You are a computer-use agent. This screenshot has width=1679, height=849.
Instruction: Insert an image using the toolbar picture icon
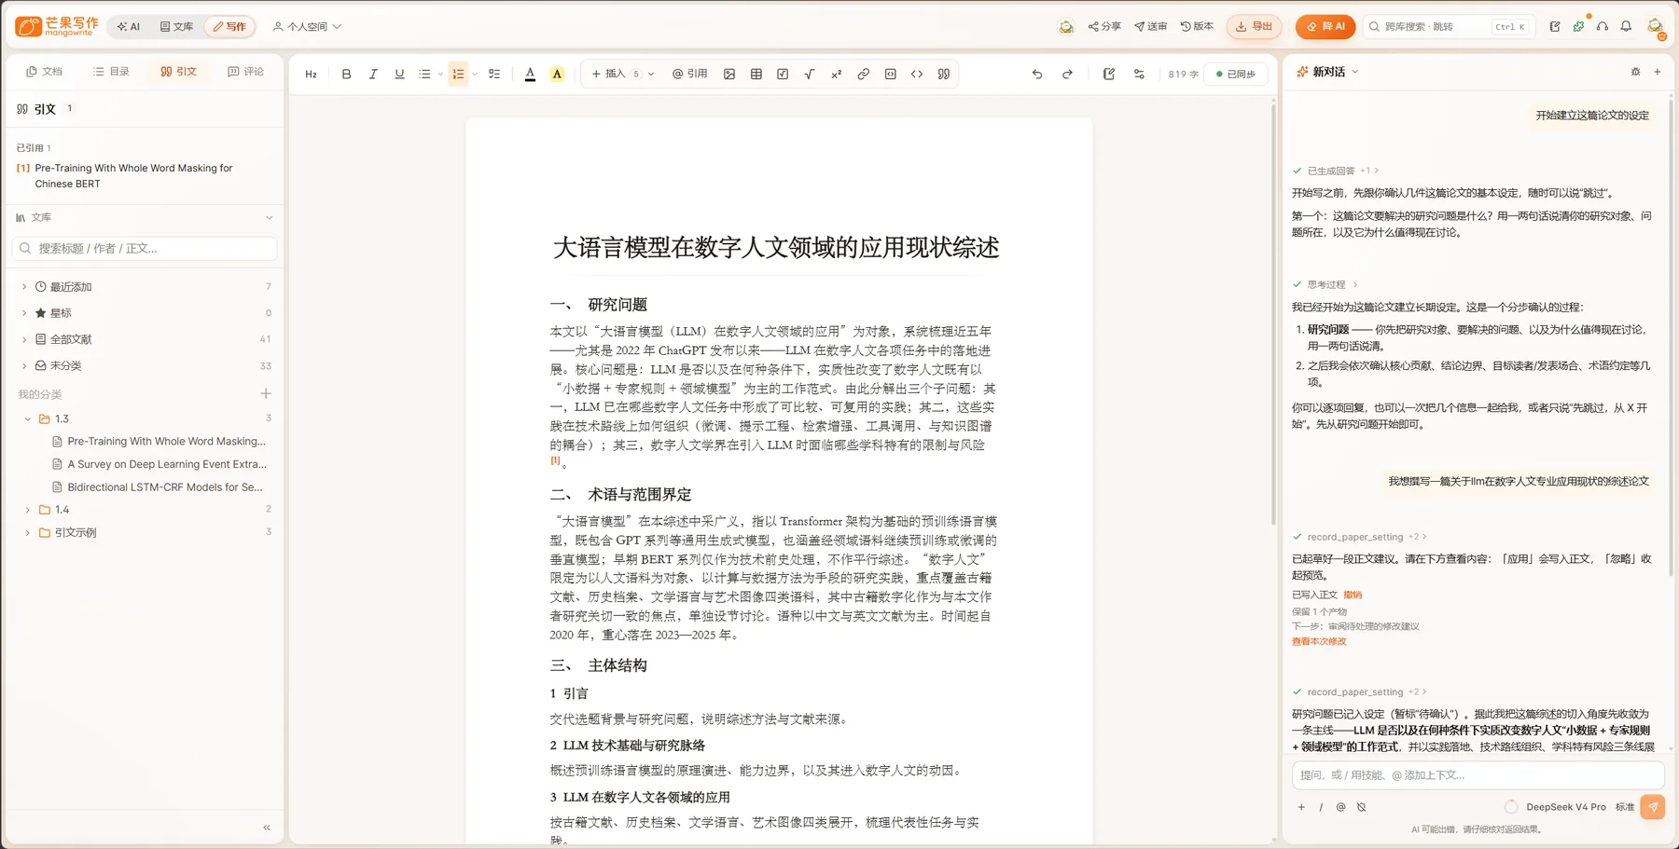click(x=729, y=74)
